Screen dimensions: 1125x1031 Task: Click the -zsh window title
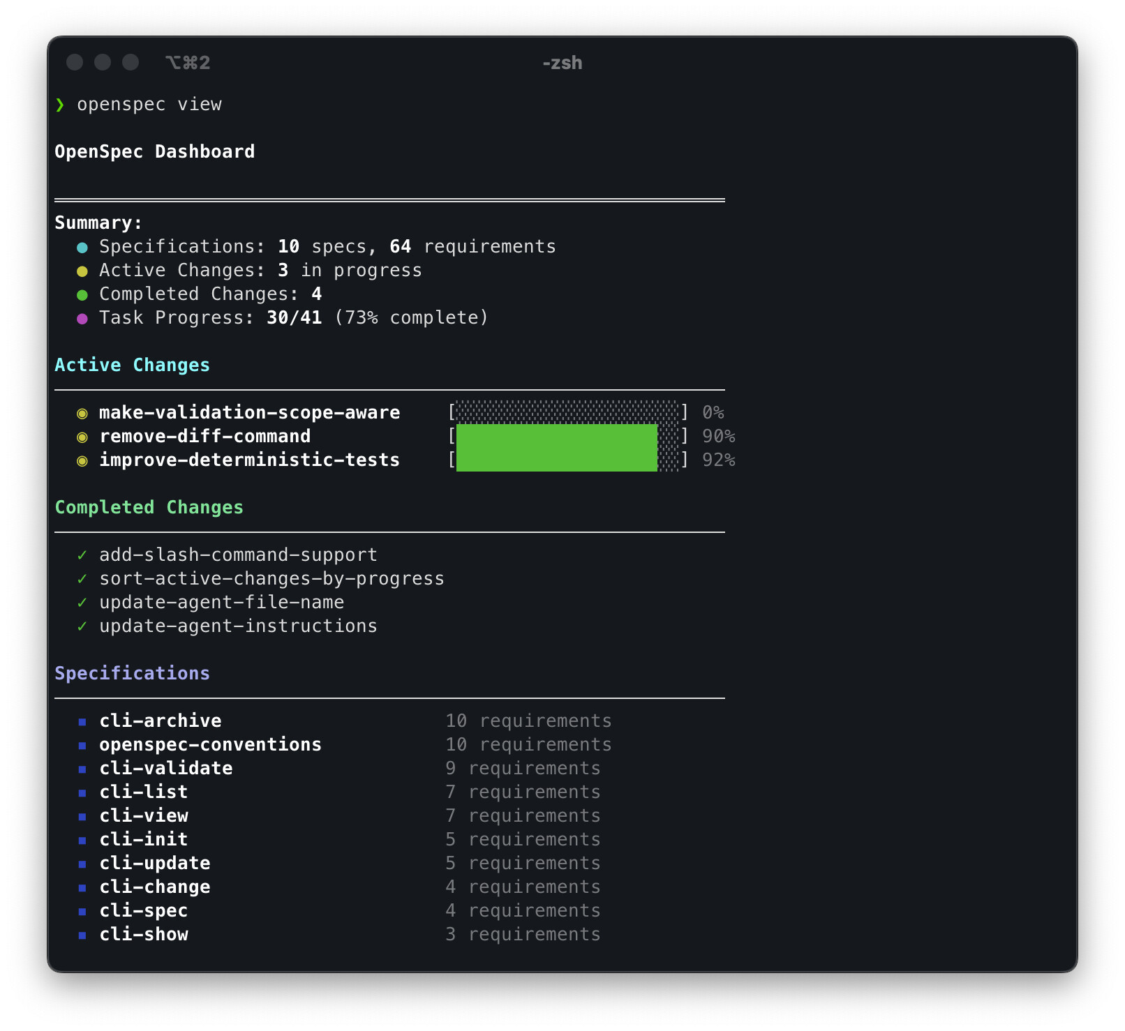562,63
